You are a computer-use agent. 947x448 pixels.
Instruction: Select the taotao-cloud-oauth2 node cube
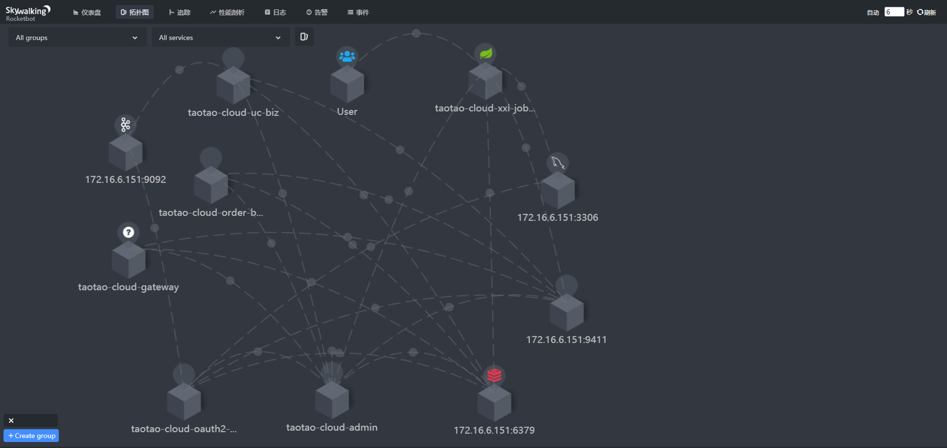coord(184,401)
